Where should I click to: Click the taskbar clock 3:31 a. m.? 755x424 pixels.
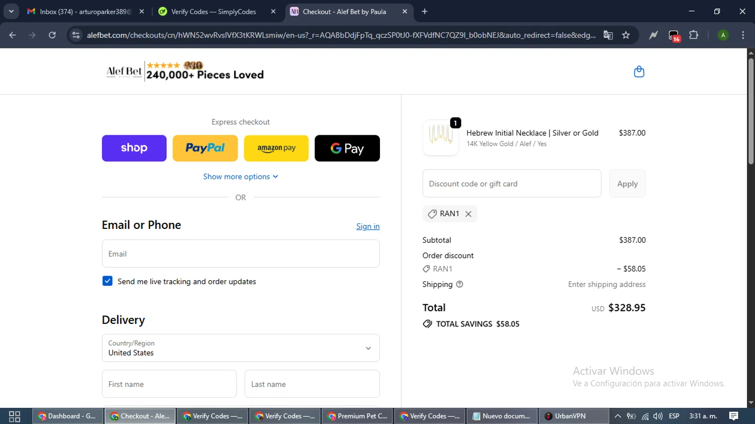pyautogui.click(x=703, y=416)
